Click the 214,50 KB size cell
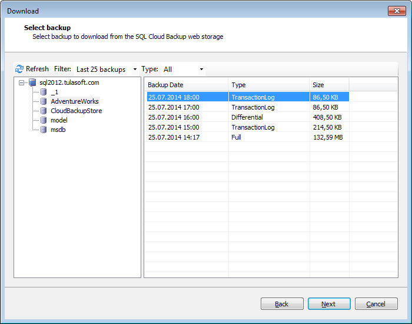The width and height of the screenshot is (412, 324). coord(327,127)
